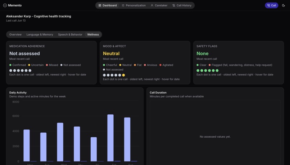This screenshot has width=290, height=165.
Task: Switch to Language & Memory sub-tab
Action: tap(40, 35)
